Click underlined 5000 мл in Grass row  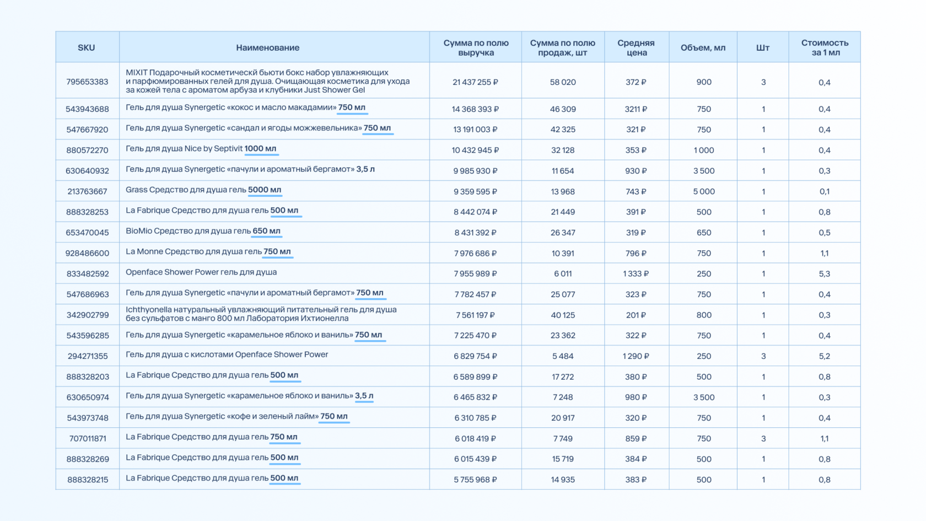[265, 190]
